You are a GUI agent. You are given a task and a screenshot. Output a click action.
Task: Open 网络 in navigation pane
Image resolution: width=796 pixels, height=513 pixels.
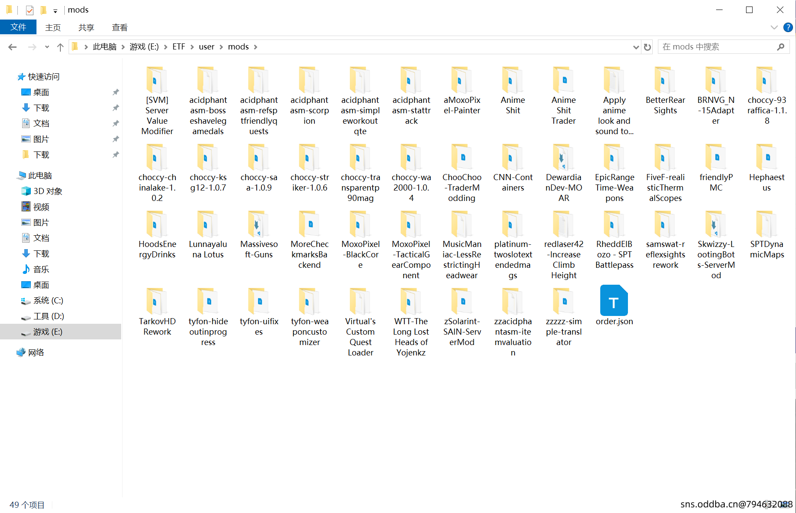pos(36,353)
